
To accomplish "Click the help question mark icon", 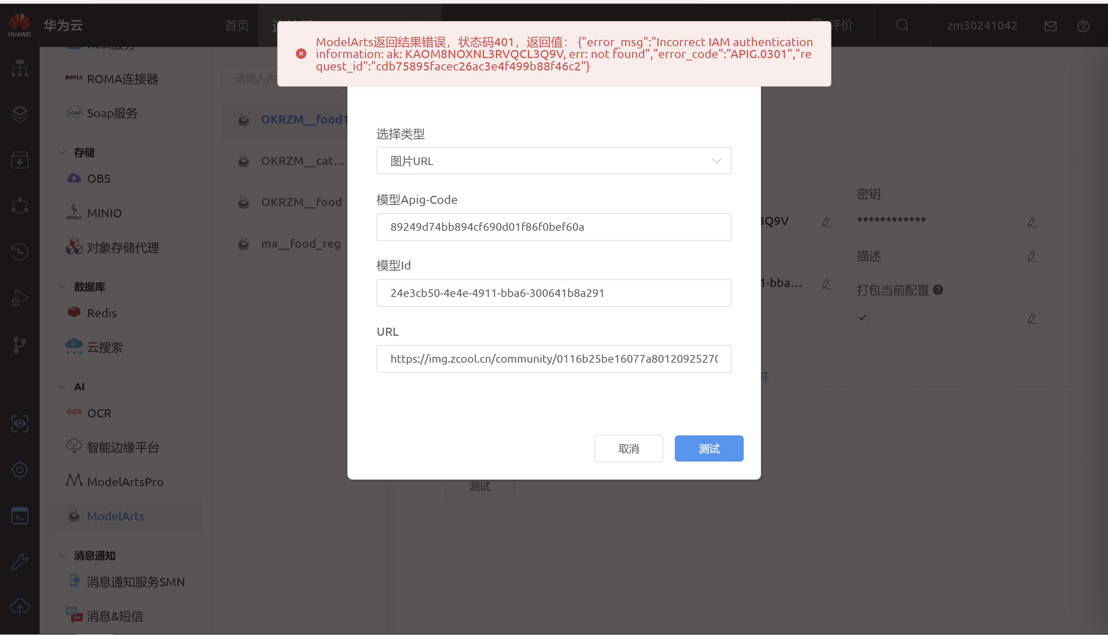I will point(1083,26).
